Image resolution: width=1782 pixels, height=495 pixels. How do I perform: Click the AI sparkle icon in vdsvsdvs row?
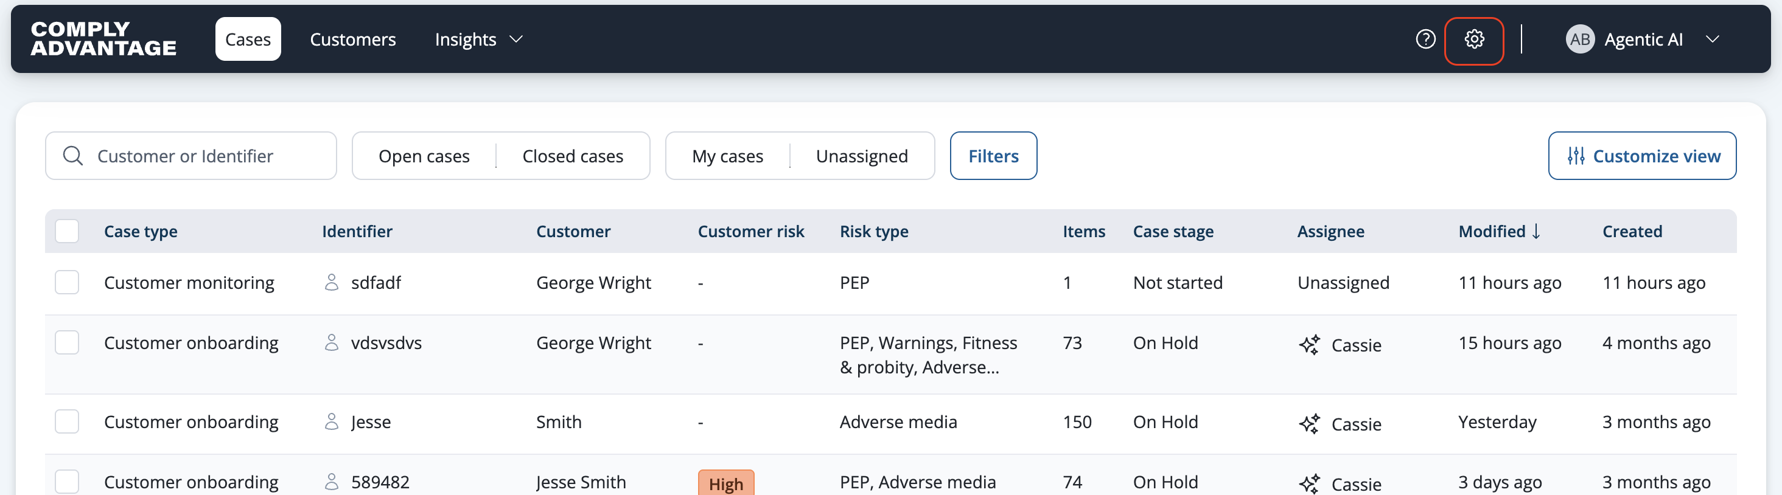pyautogui.click(x=1309, y=344)
